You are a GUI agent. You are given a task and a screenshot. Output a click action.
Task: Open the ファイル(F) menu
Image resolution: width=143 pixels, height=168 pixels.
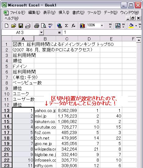tap(17, 13)
